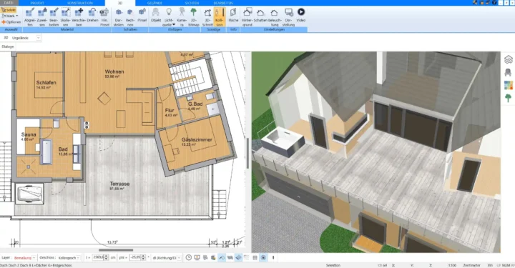This screenshot has height=268, width=515.
Task: Insert a 3D-Bitmap tree icon
Action: [x=194, y=17]
